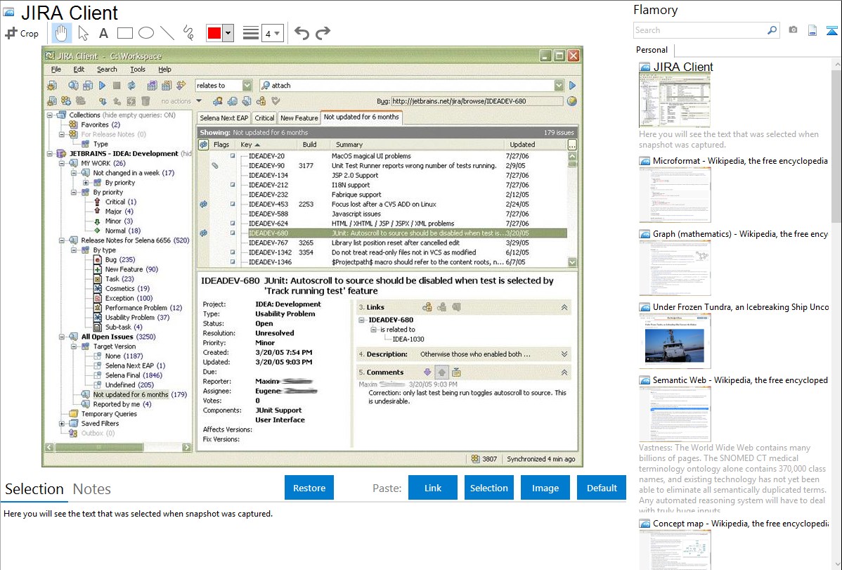Click the Paste Image button
Viewport: 842px width, 570px height.
click(x=545, y=488)
